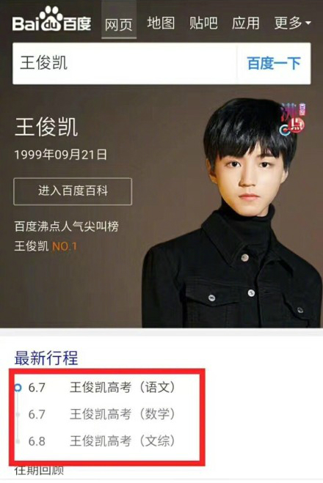The image size is (323, 483).
Task: Open the 更多 dropdown menu
Action: (292, 23)
